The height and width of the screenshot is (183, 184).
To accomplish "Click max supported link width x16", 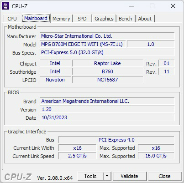I will tap(156, 148).
